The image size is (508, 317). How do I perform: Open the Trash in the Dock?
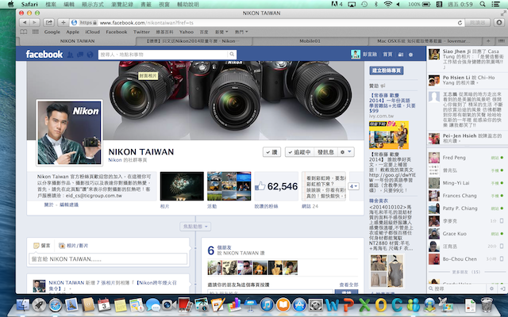pyautogui.click(x=487, y=304)
